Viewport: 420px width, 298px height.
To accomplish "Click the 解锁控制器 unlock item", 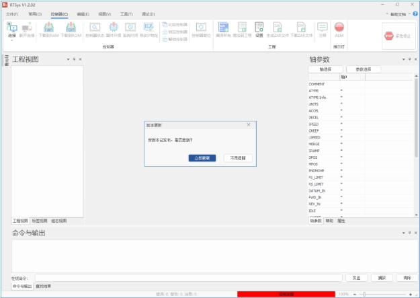I will [175, 39].
